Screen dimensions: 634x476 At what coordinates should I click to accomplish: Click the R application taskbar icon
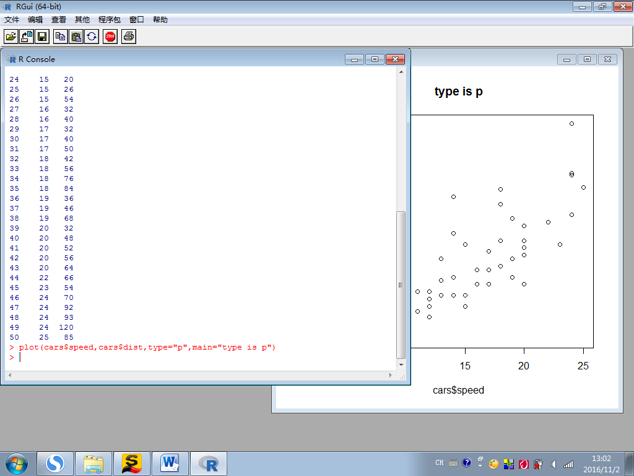point(209,464)
